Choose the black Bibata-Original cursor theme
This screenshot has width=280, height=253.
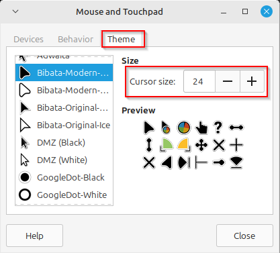pyautogui.click(x=64, y=107)
